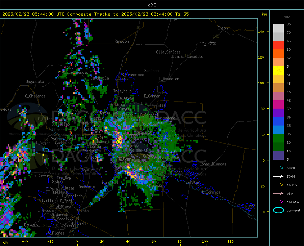
Task: Click the 'L_PAZ' place label
Action: click(x=250, y=207)
